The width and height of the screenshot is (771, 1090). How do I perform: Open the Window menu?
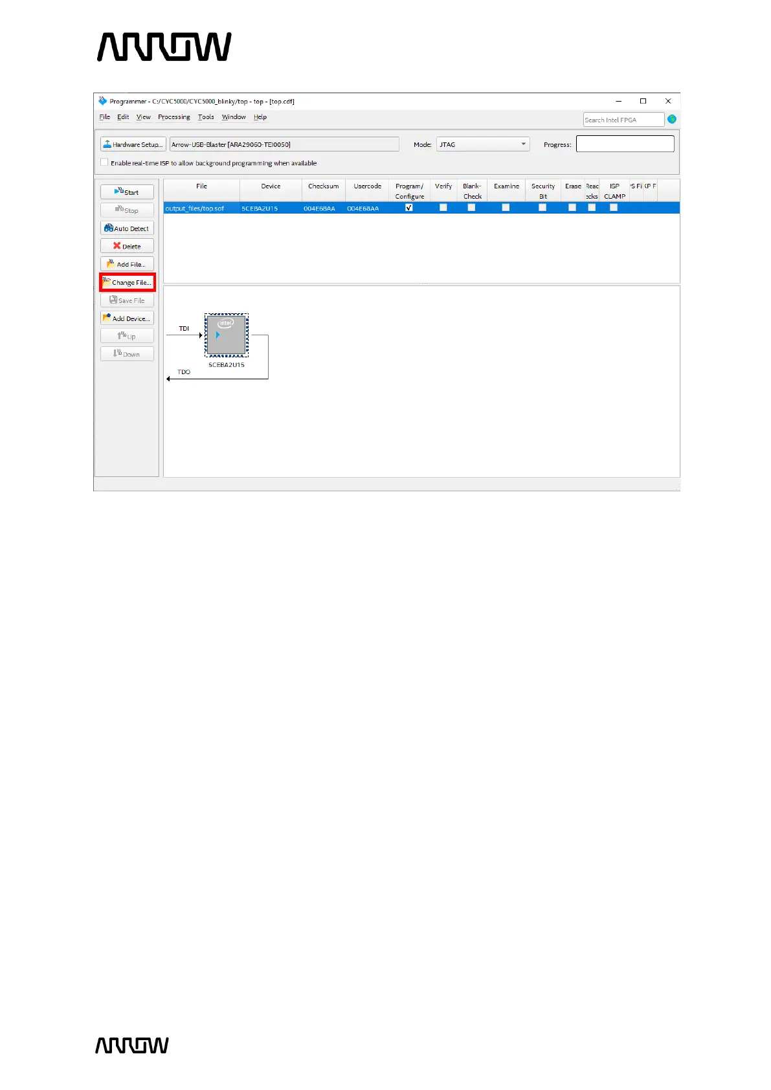(x=234, y=117)
